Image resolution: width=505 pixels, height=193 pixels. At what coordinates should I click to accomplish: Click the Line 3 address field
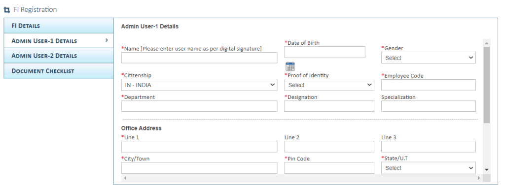click(429, 146)
